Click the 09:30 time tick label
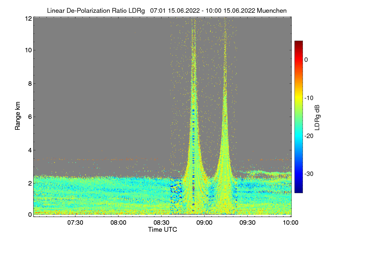 (x=248, y=223)
